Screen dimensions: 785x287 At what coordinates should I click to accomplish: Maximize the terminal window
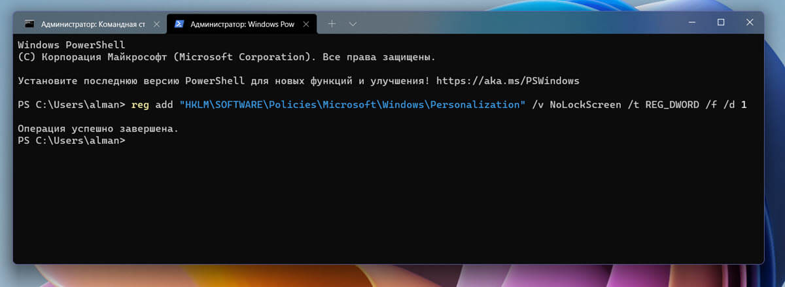pos(721,22)
